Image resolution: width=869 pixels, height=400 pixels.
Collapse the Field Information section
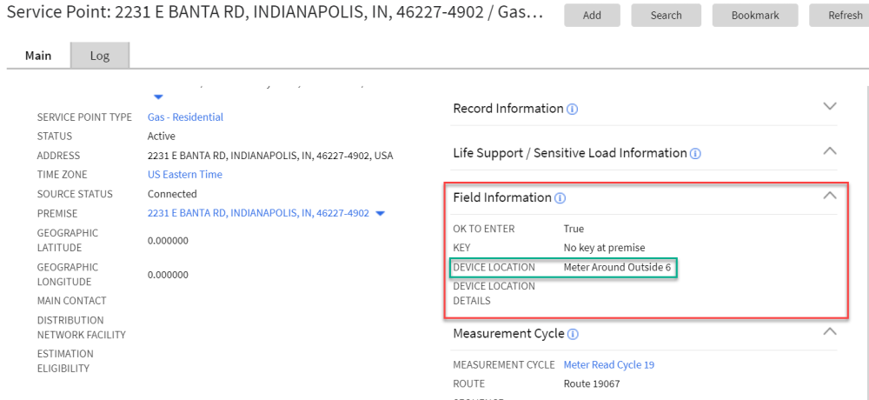point(830,196)
